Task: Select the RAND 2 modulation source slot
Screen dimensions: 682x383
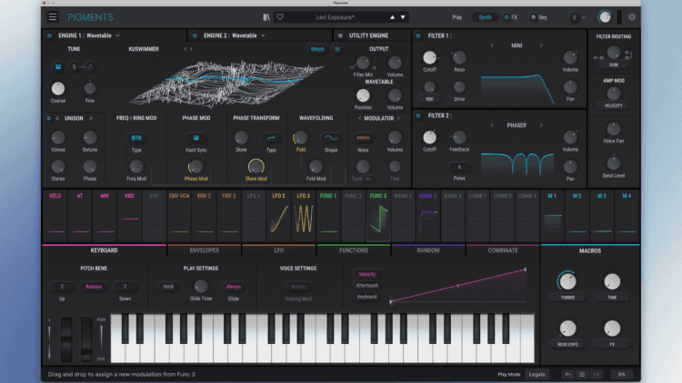Action: pyautogui.click(x=428, y=215)
